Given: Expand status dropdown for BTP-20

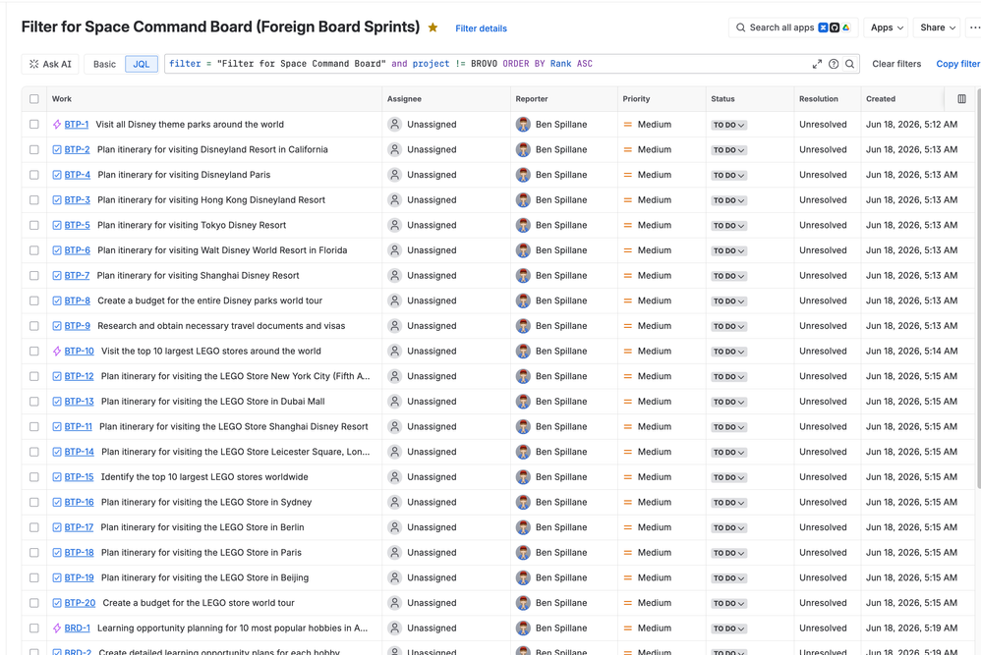Looking at the screenshot, I should 728,604.
